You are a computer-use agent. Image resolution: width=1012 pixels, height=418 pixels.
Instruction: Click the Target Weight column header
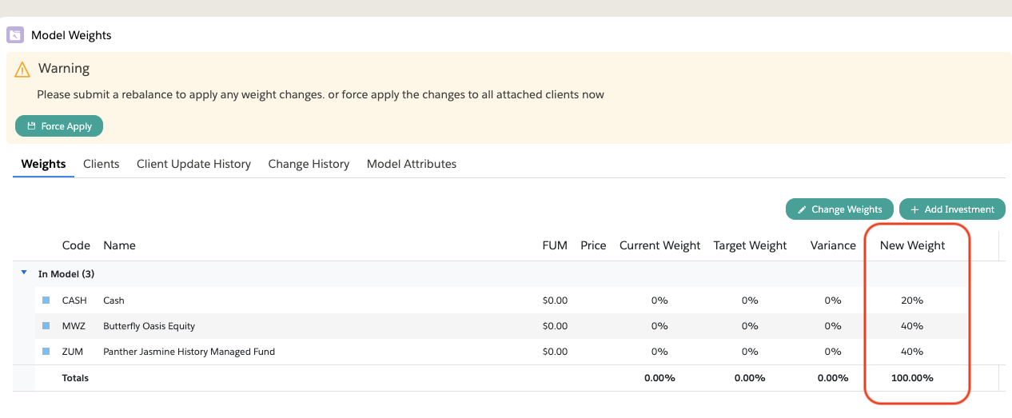[750, 245]
